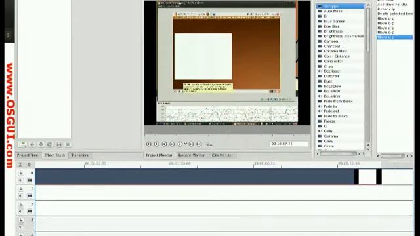This screenshot has width=420, height=236.
Task: Lock track 1 in the timeline
Action: tap(21, 189)
